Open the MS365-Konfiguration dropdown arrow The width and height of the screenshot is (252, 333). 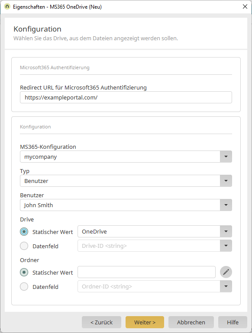point(226,157)
